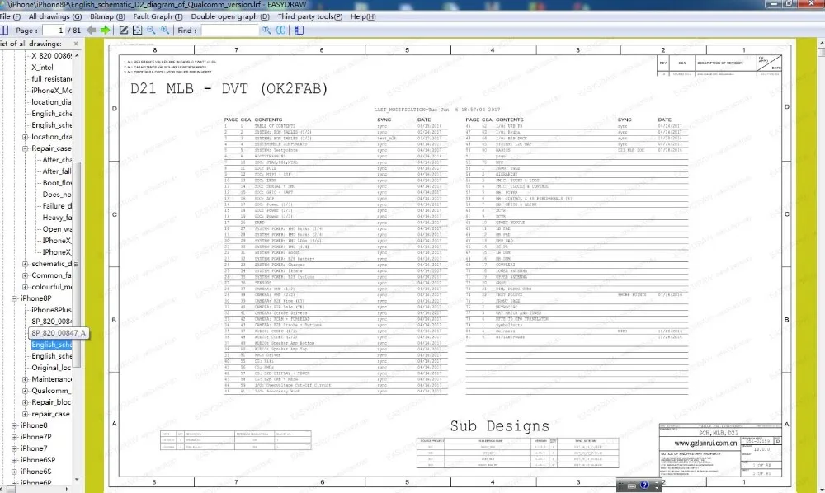Image resolution: width=825 pixels, height=493 pixels.
Task: Zoom out with the magnifier minus icon
Action: coord(151,30)
